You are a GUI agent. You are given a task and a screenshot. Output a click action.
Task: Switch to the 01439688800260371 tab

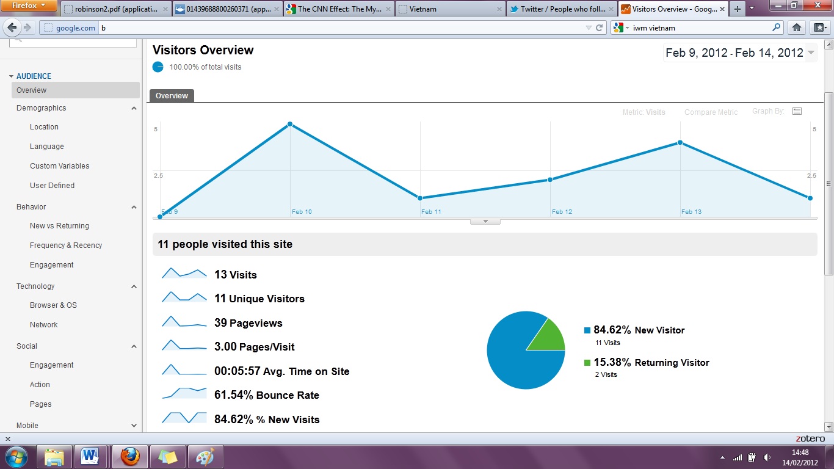[x=227, y=9]
